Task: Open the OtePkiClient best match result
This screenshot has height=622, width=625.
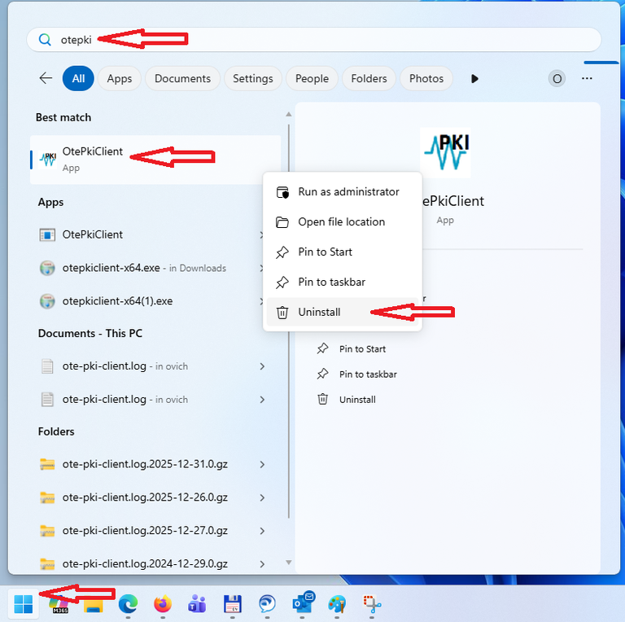Action: pyautogui.click(x=92, y=159)
